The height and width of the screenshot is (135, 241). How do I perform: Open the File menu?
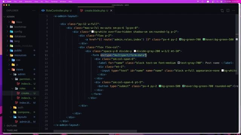coord(15,1)
